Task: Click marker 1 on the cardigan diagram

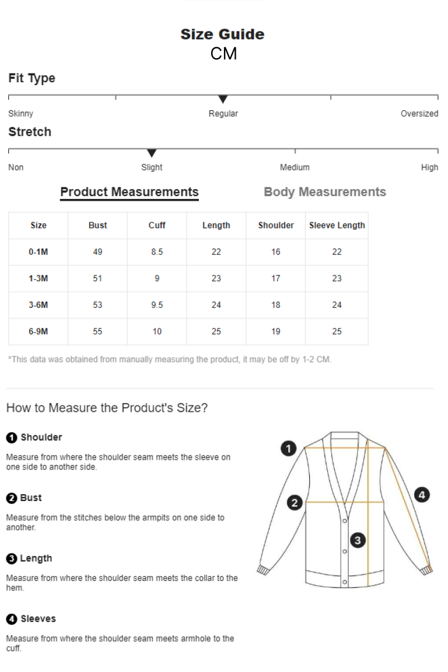Action: click(x=289, y=448)
